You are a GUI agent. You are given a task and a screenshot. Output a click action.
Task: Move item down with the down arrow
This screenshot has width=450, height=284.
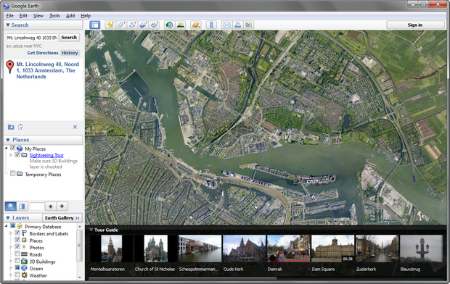pyautogui.click(x=62, y=206)
